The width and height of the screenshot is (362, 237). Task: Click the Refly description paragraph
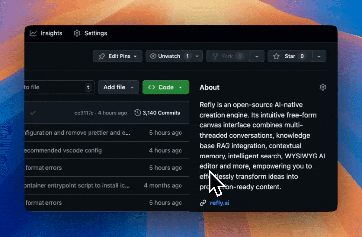263,146
